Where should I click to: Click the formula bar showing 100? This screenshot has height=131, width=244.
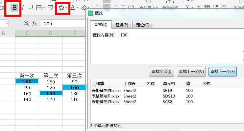[63, 24]
